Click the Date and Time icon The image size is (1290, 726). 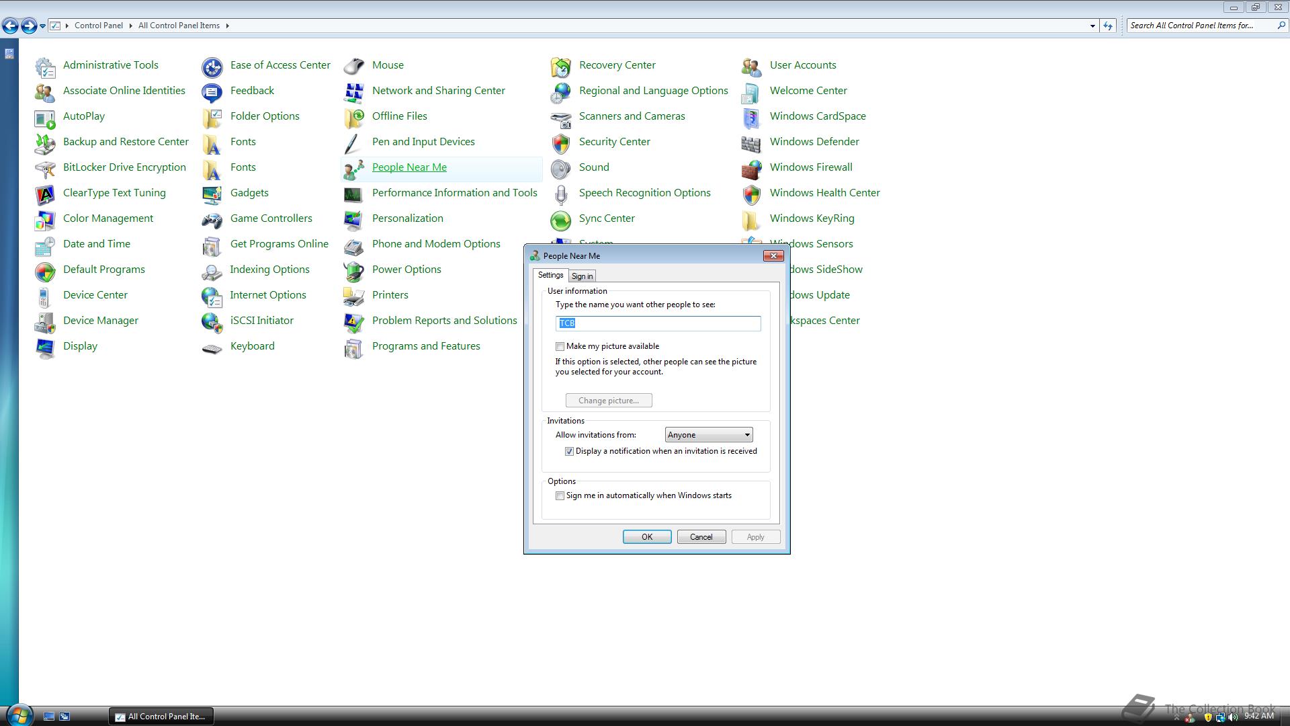[x=45, y=245]
